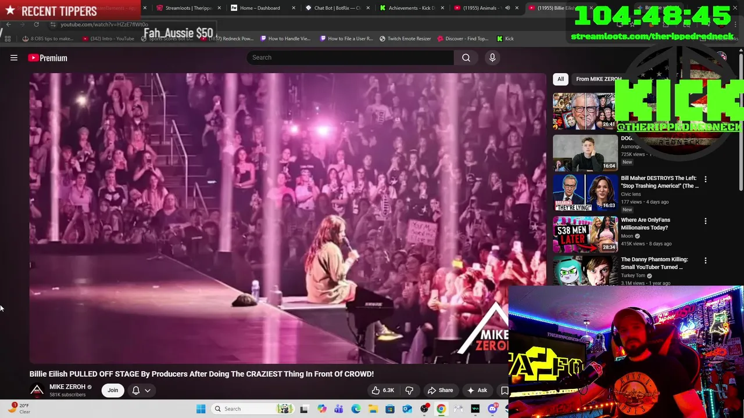This screenshot has height=418, width=744.
Task: Click the Ask button
Action: (x=477, y=390)
